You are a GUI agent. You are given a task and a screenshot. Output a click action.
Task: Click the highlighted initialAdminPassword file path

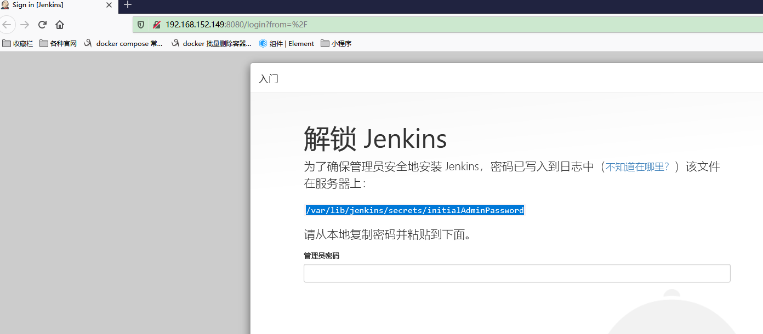point(415,210)
